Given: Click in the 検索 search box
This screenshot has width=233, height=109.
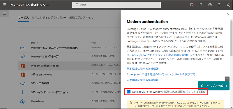Looking at the screenshot, I should click(x=116, y=5).
